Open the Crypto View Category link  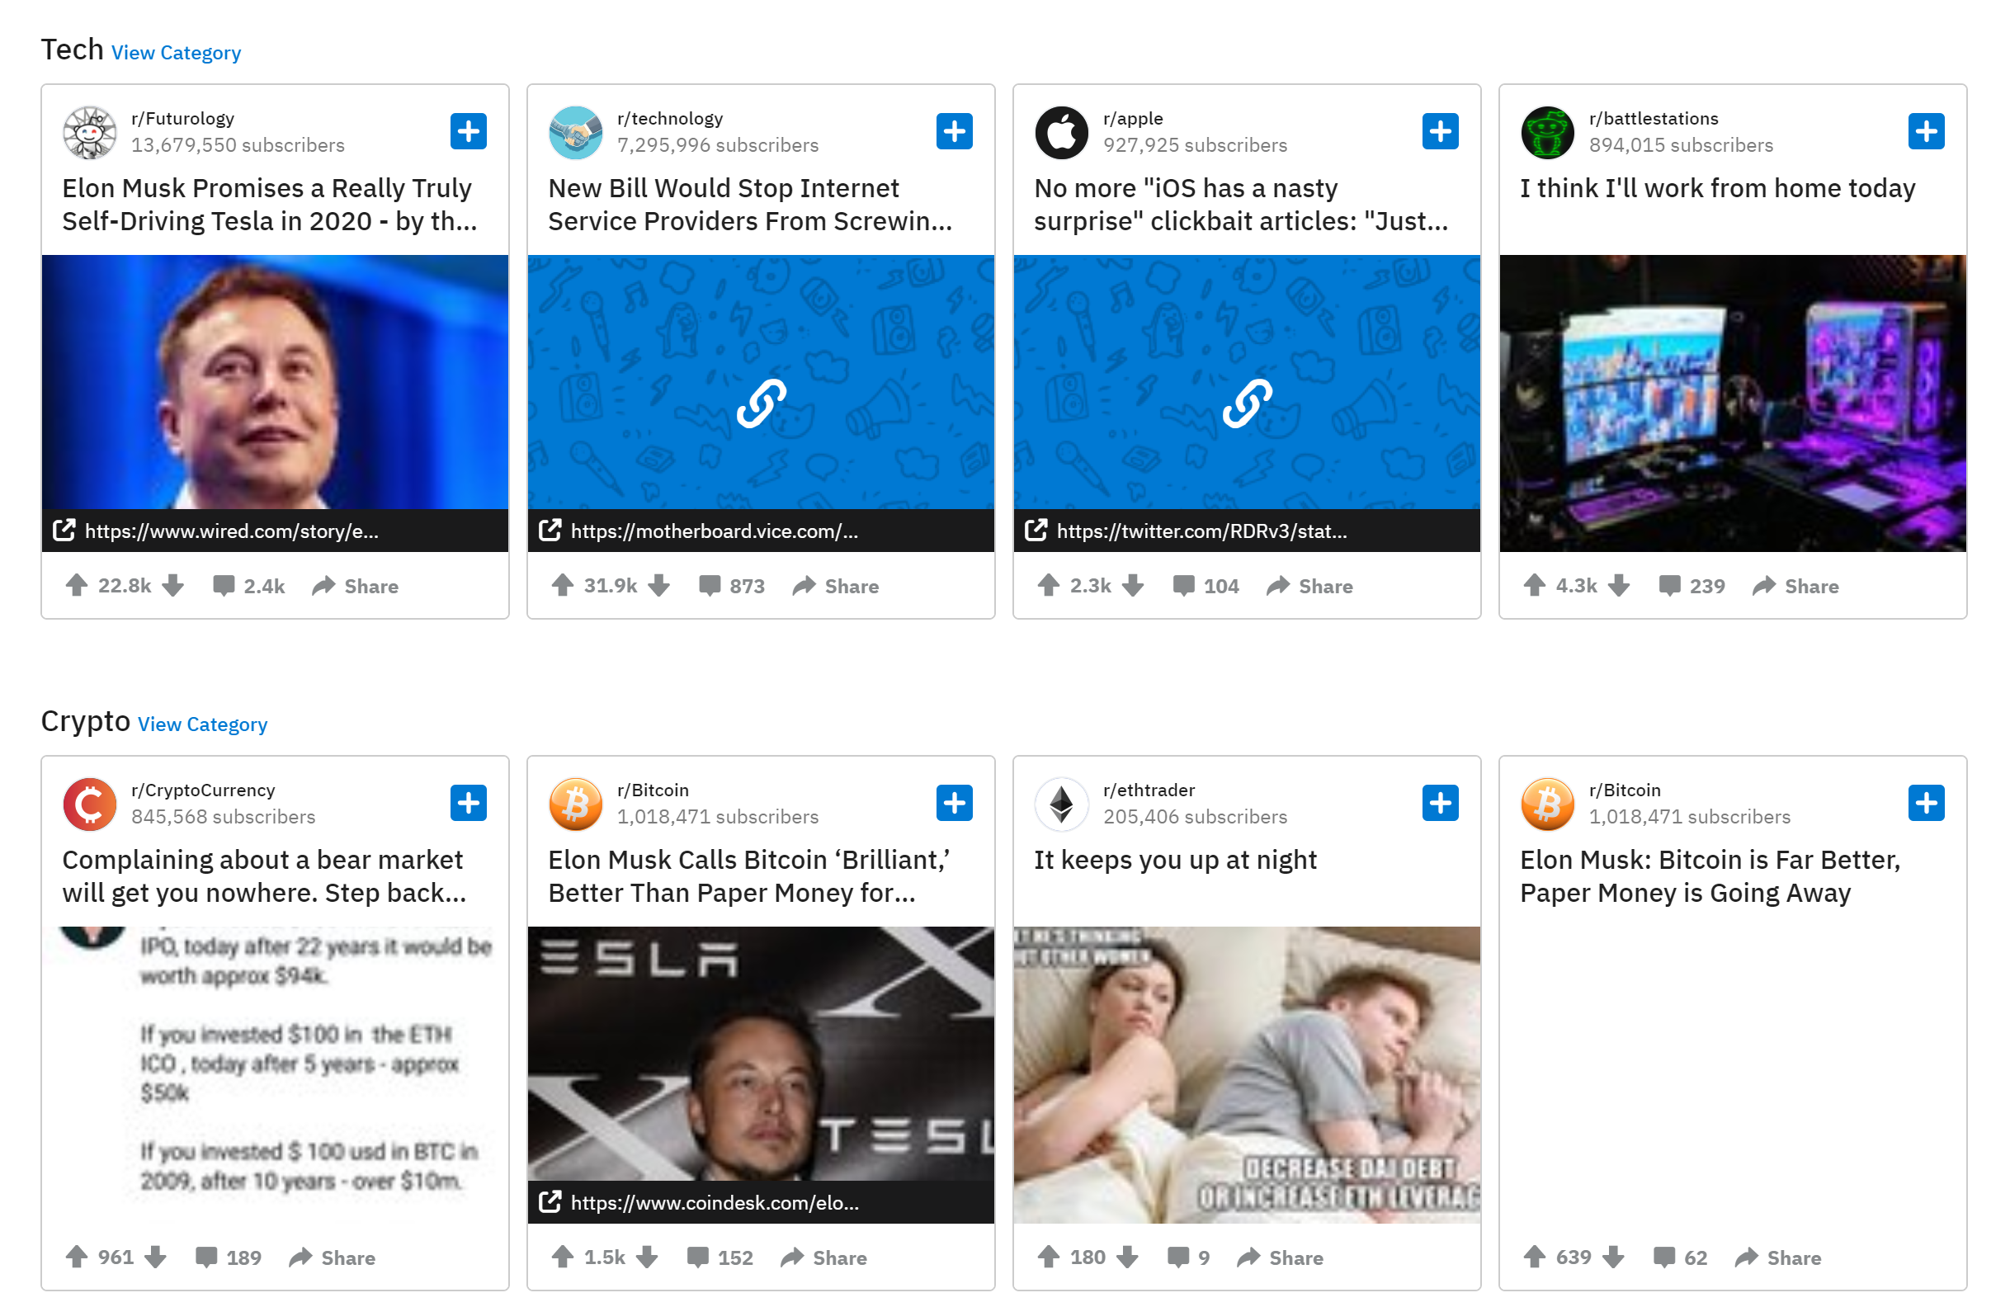coord(202,724)
